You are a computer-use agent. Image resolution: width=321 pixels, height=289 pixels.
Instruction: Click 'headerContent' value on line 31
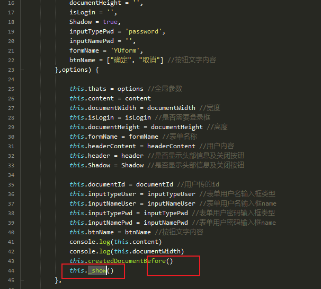tap(171, 146)
